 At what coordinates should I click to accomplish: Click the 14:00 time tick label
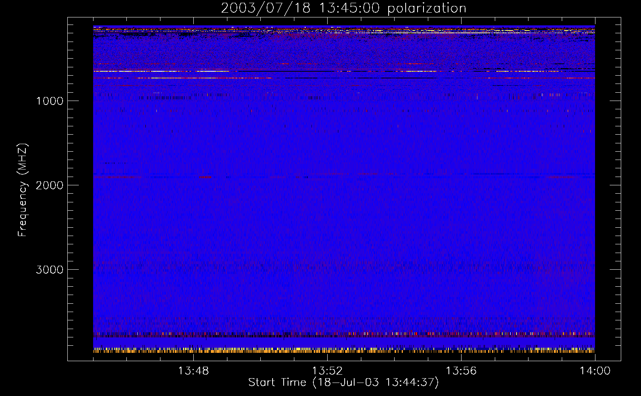(x=595, y=371)
